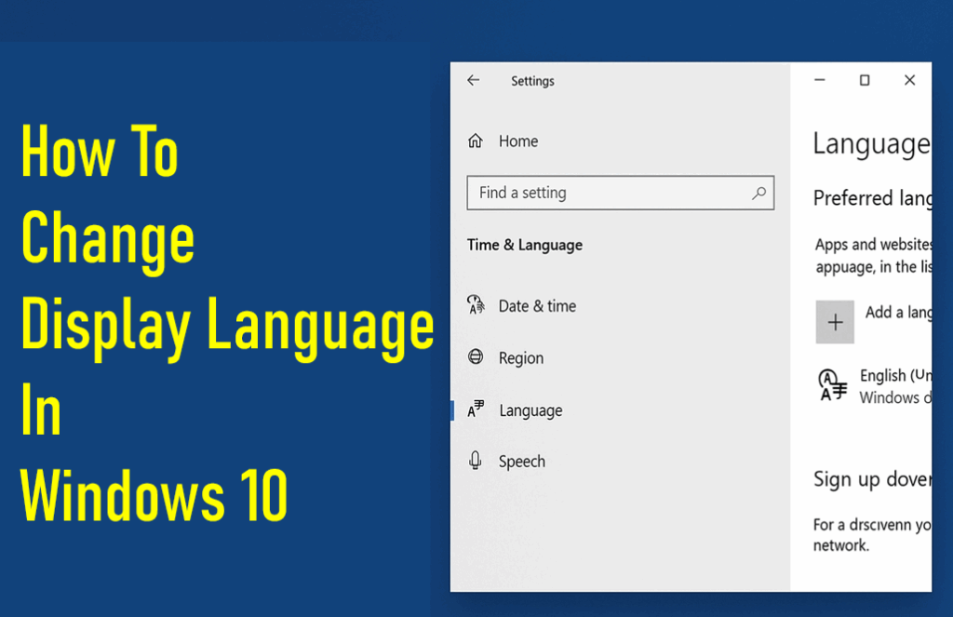Open Date & time settings via its icon
The height and width of the screenshot is (617, 953).
point(476,305)
